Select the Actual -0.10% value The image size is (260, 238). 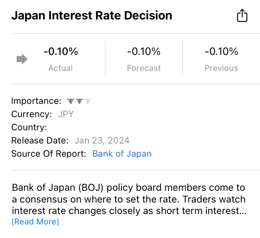click(61, 52)
